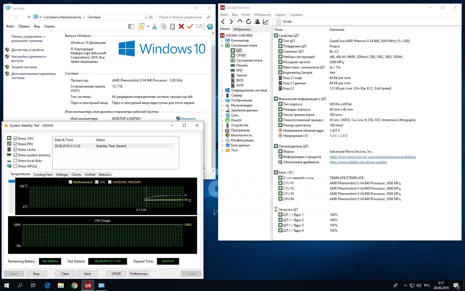The width and height of the screenshot is (465, 291).
Task: Expand Мультимедиа tree node
Action: (222, 105)
